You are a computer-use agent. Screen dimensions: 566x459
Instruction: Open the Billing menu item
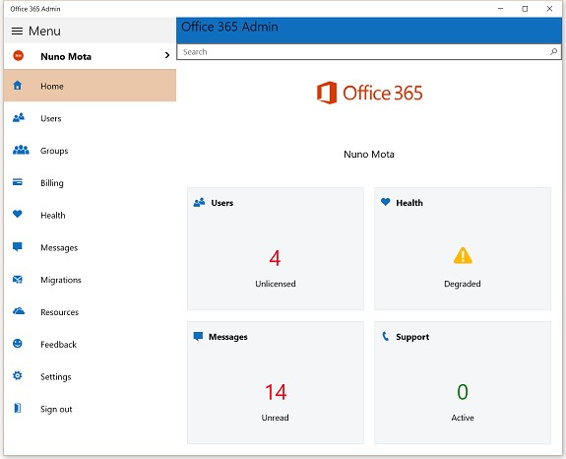[x=90, y=183]
